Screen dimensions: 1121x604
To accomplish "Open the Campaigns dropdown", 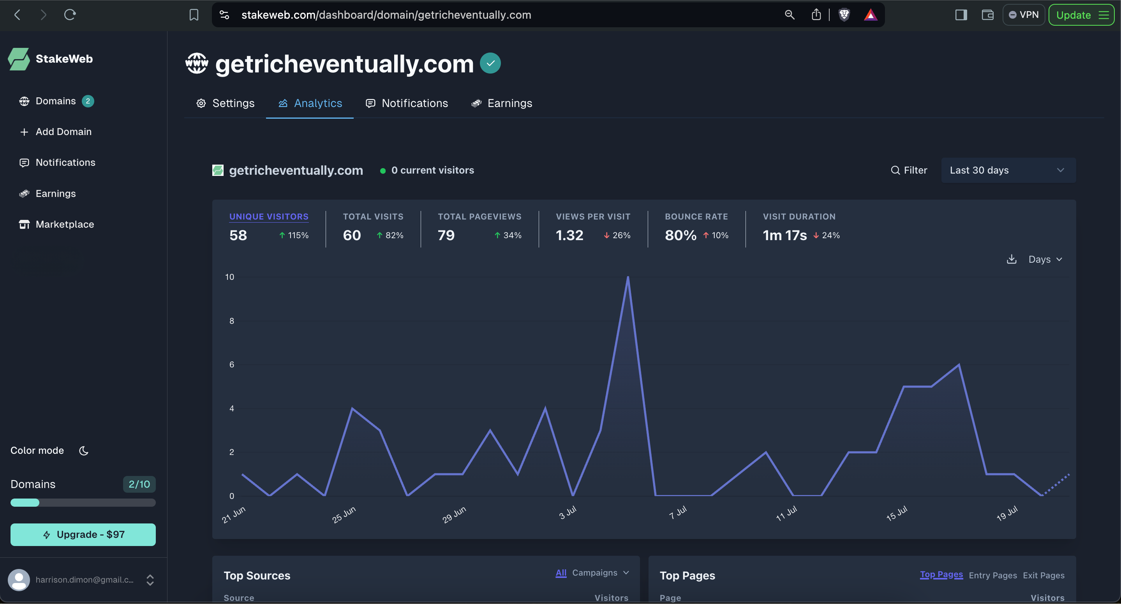I will pos(600,573).
